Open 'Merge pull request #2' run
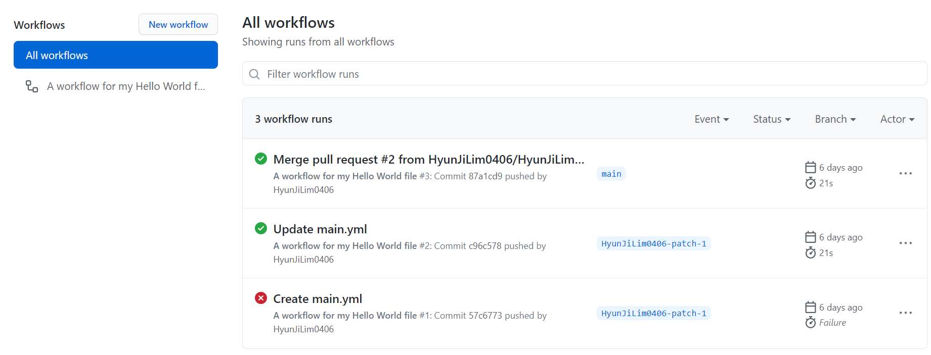This screenshot has width=931, height=355. coord(429,160)
